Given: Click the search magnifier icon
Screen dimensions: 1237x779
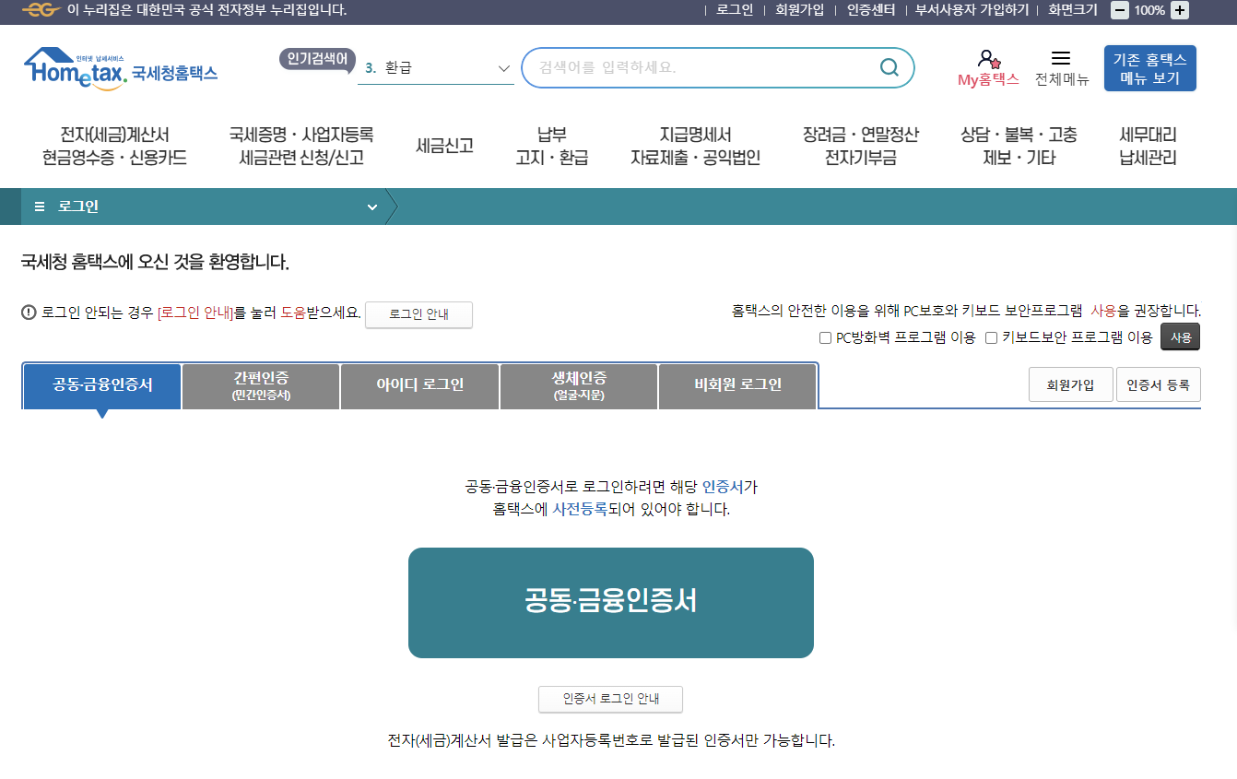Looking at the screenshot, I should pos(888,67).
